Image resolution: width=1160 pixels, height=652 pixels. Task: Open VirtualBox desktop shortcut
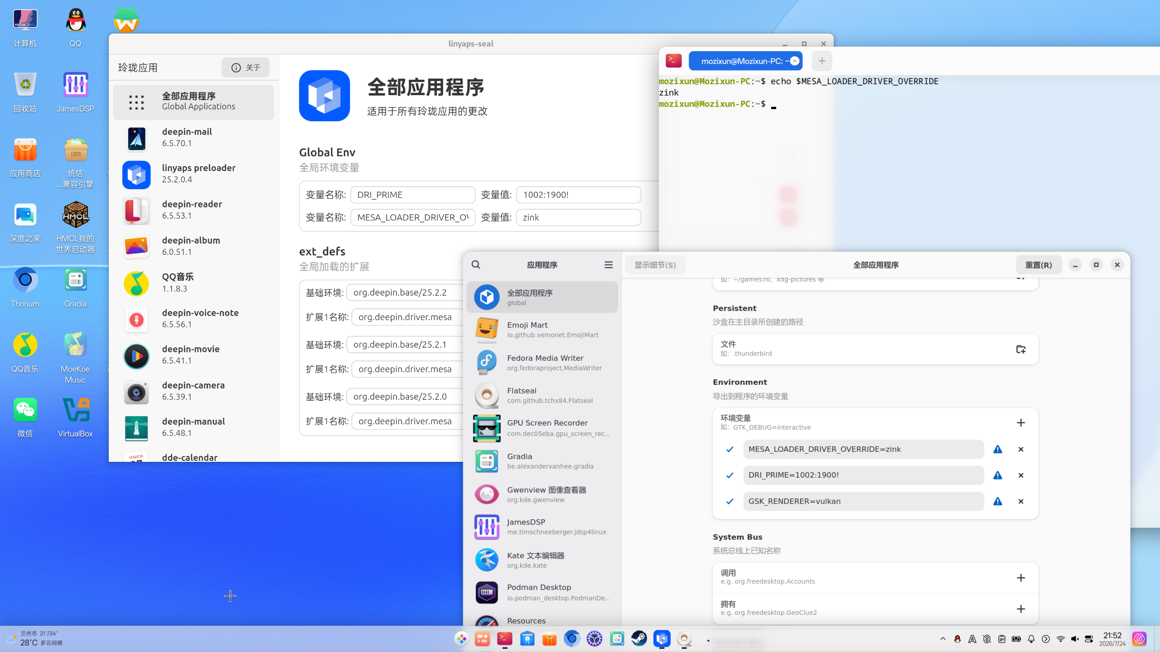75,417
